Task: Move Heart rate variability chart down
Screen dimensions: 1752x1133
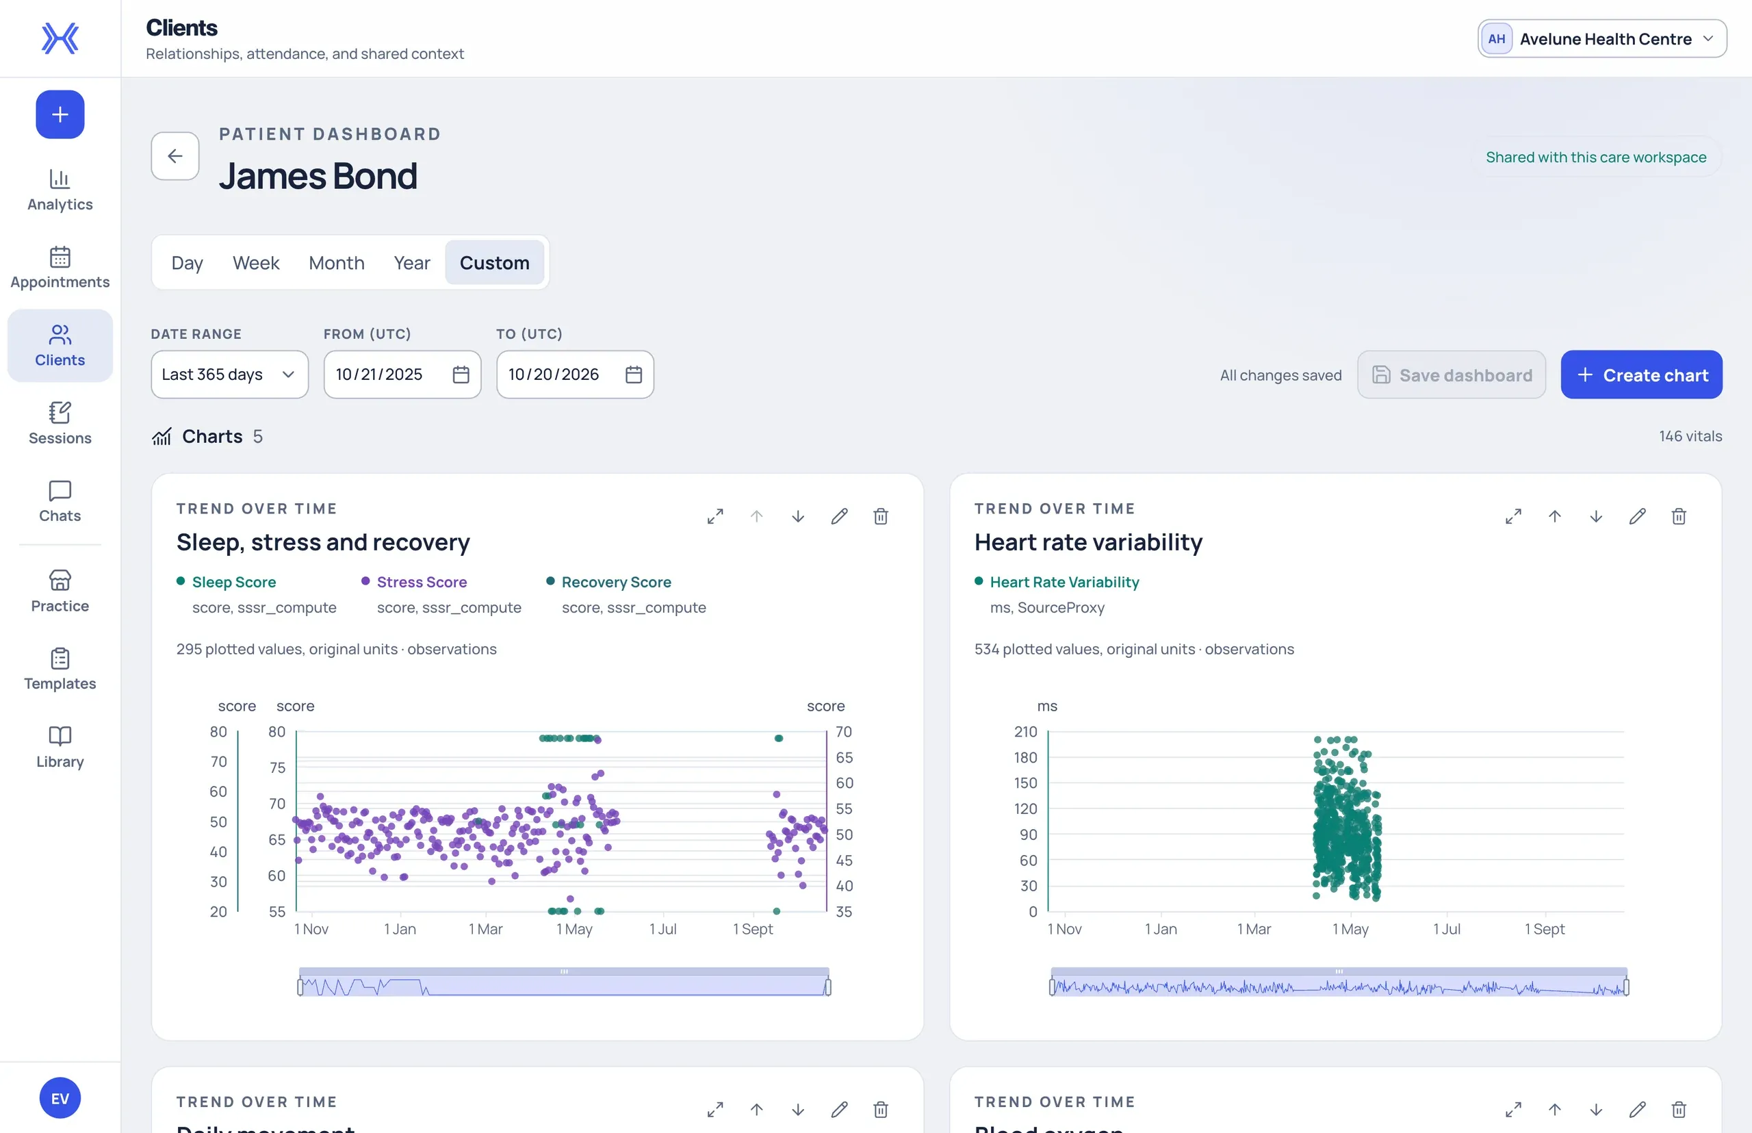Action: pyautogui.click(x=1596, y=516)
